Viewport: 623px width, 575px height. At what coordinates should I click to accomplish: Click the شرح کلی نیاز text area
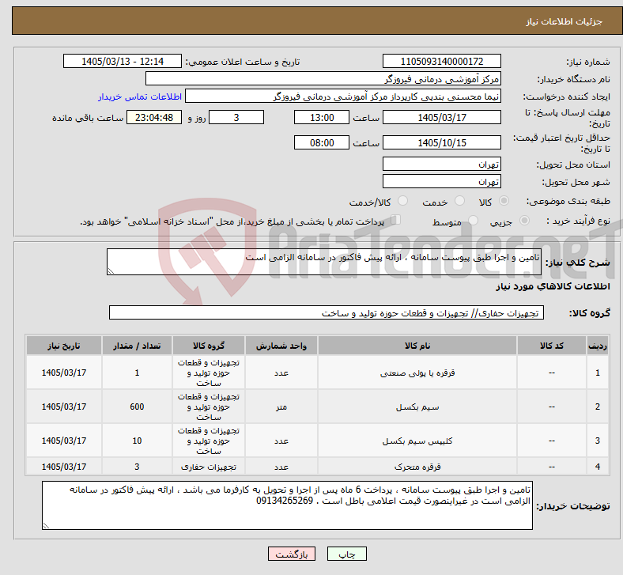324,262
